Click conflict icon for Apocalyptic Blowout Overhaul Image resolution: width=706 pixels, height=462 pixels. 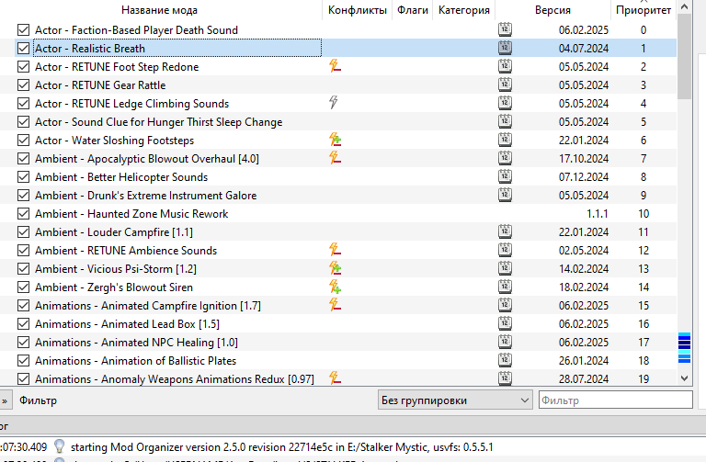[335, 158]
